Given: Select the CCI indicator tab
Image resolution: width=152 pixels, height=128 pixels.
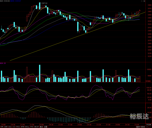Looking at the screenshot, I should pyautogui.click(x=14, y=127).
